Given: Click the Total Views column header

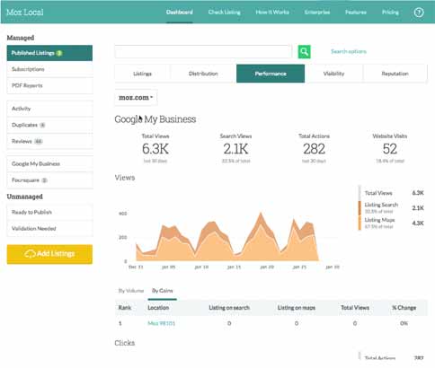Looking at the screenshot, I should tap(355, 308).
